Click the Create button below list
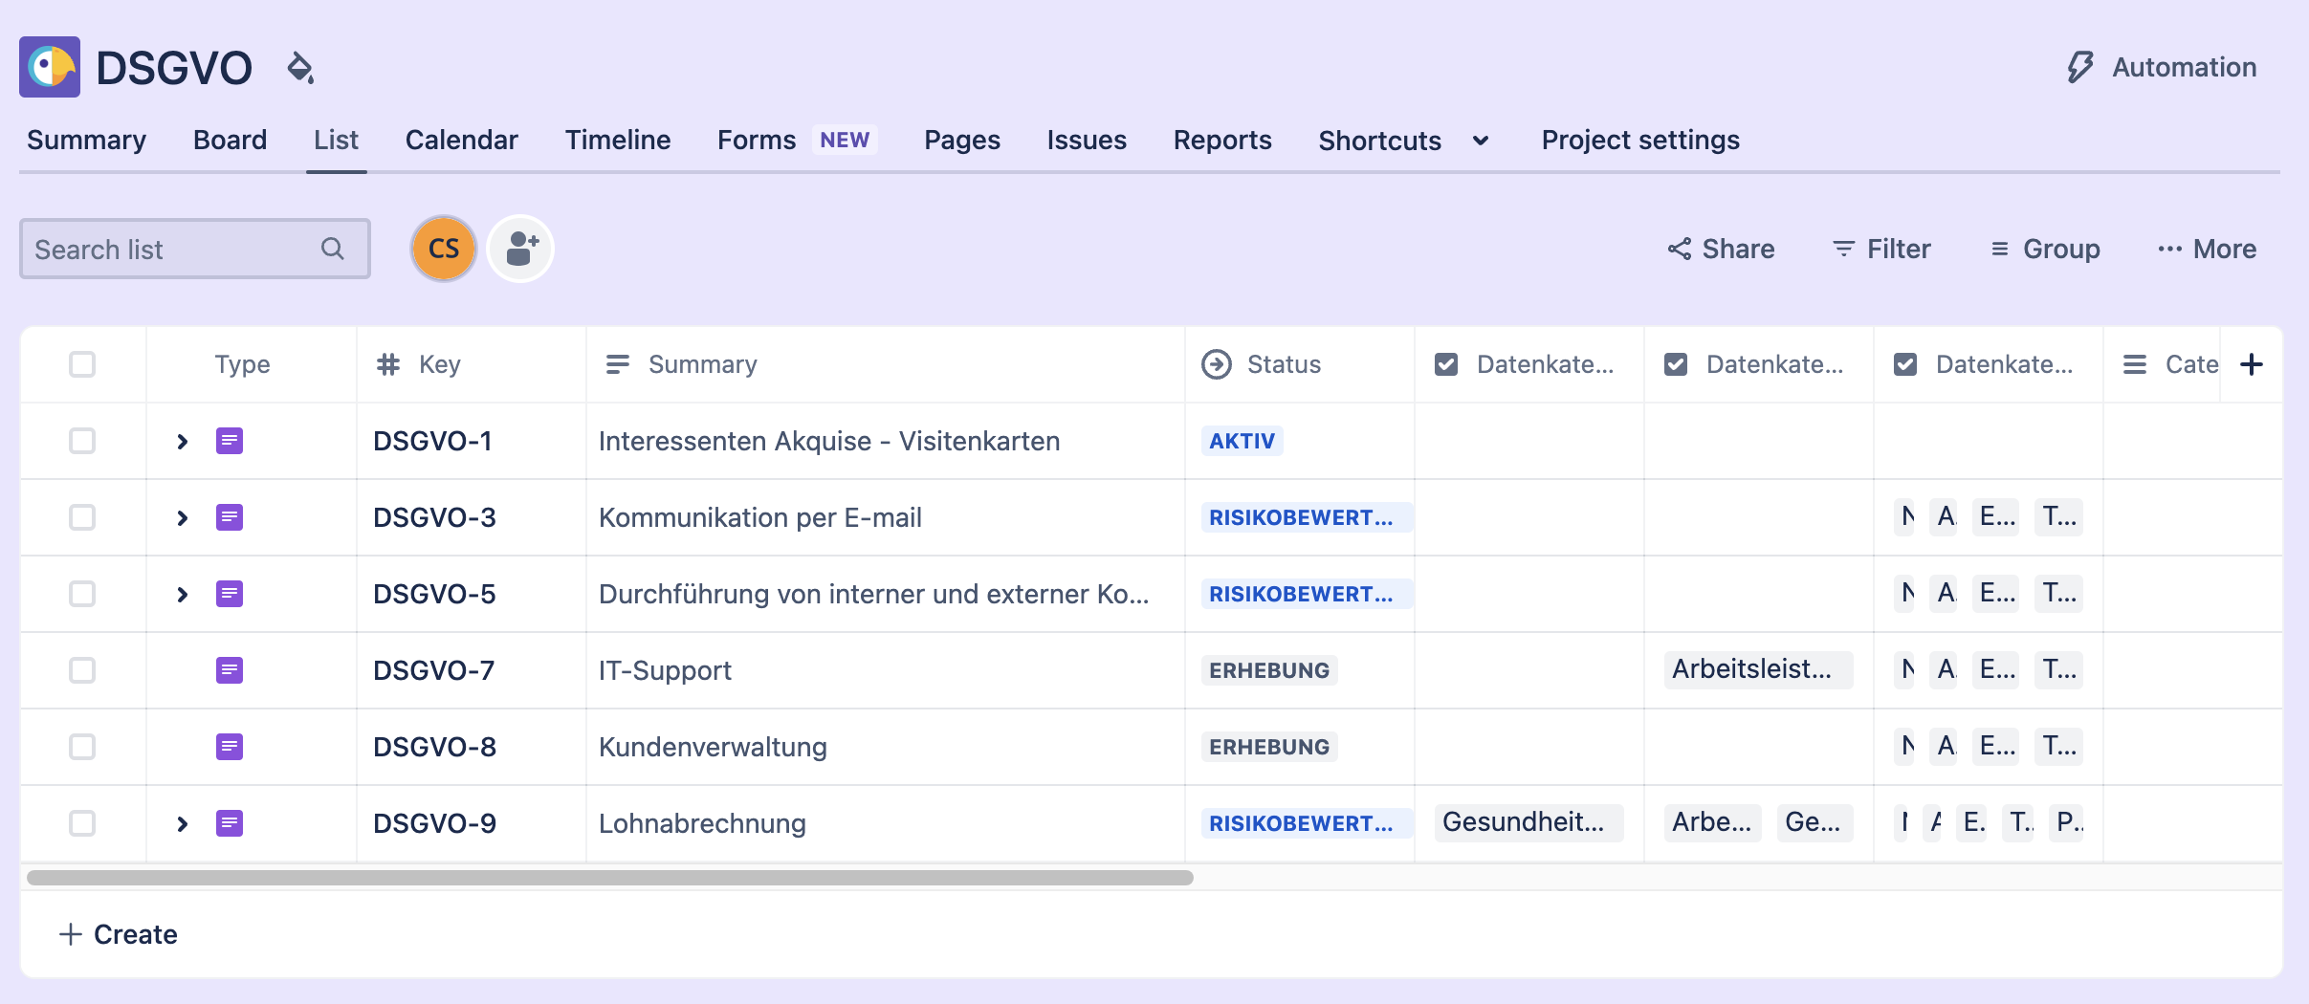2309x1004 pixels. [x=119, y=934]
